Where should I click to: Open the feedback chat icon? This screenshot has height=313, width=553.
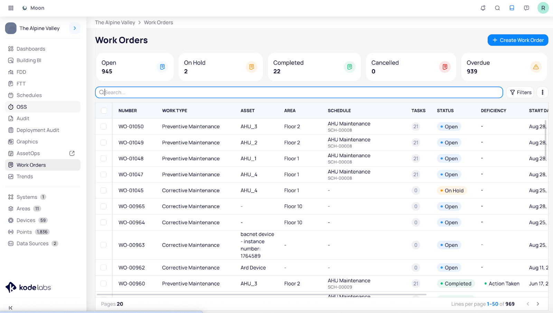pos(526,8)
